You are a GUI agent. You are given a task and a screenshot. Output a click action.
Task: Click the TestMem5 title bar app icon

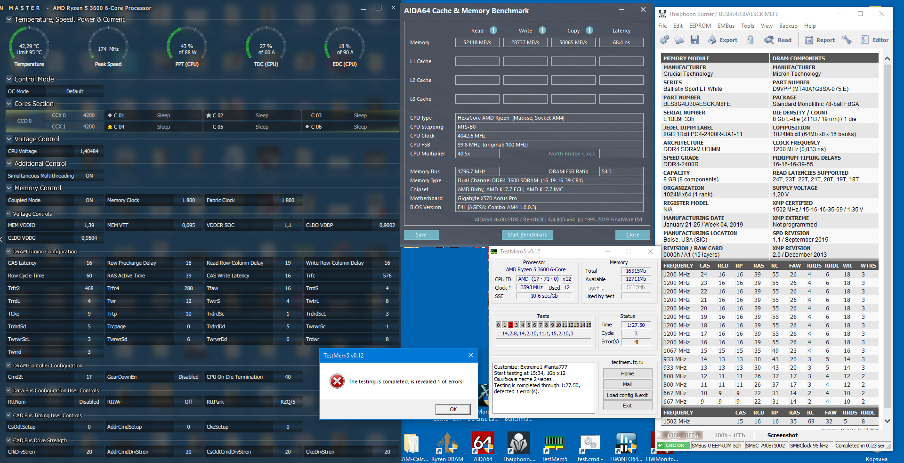[x=494, y=252]
